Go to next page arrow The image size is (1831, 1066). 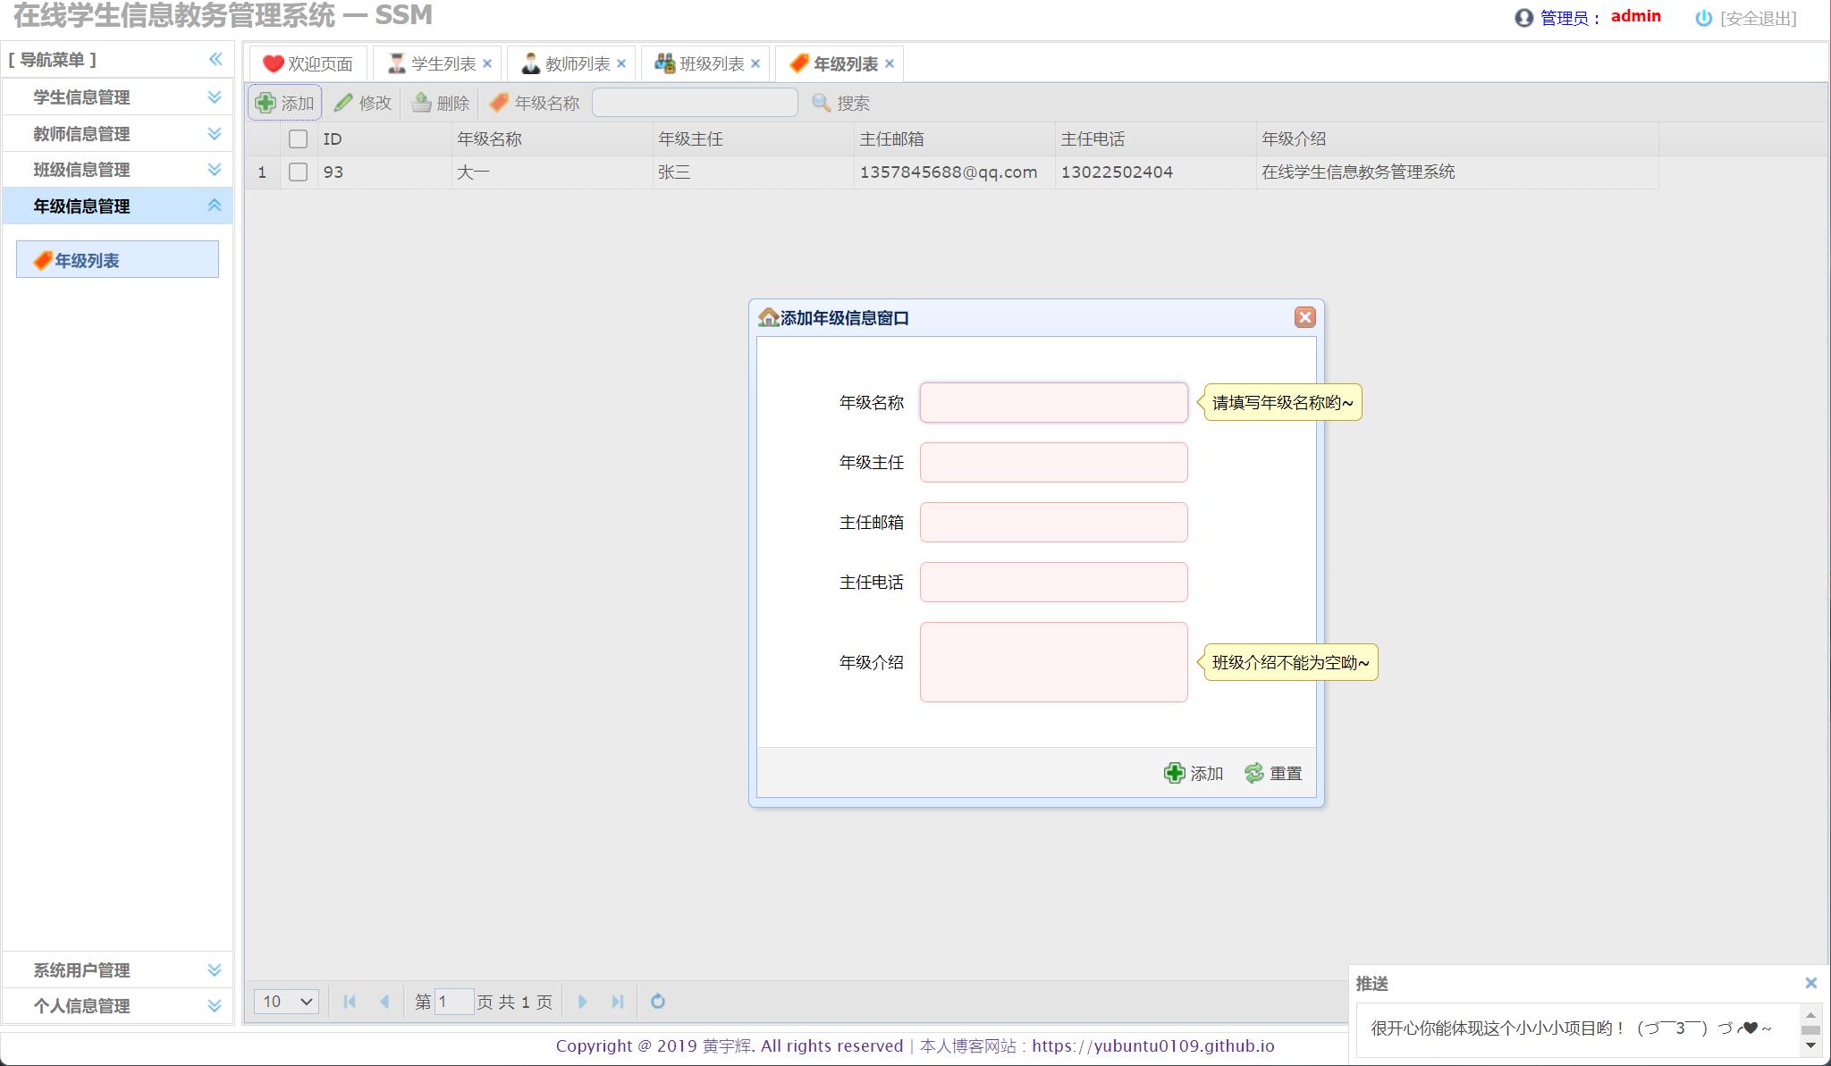582,1001
